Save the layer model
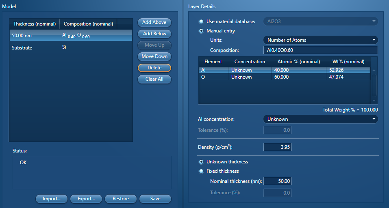The height and width of the screenshot is (208, 389). point(155,199)
